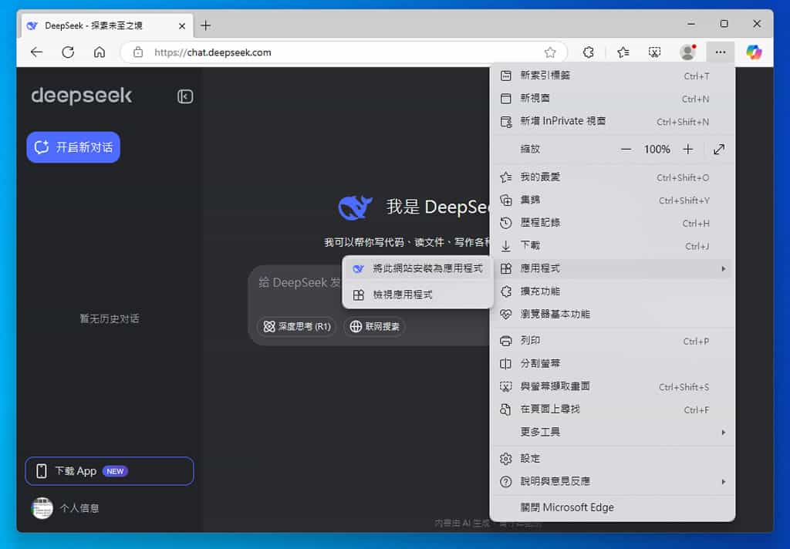Open 瀏覽器基本功能 menu item
The image size is (790, 549).
tap(612, 315)
